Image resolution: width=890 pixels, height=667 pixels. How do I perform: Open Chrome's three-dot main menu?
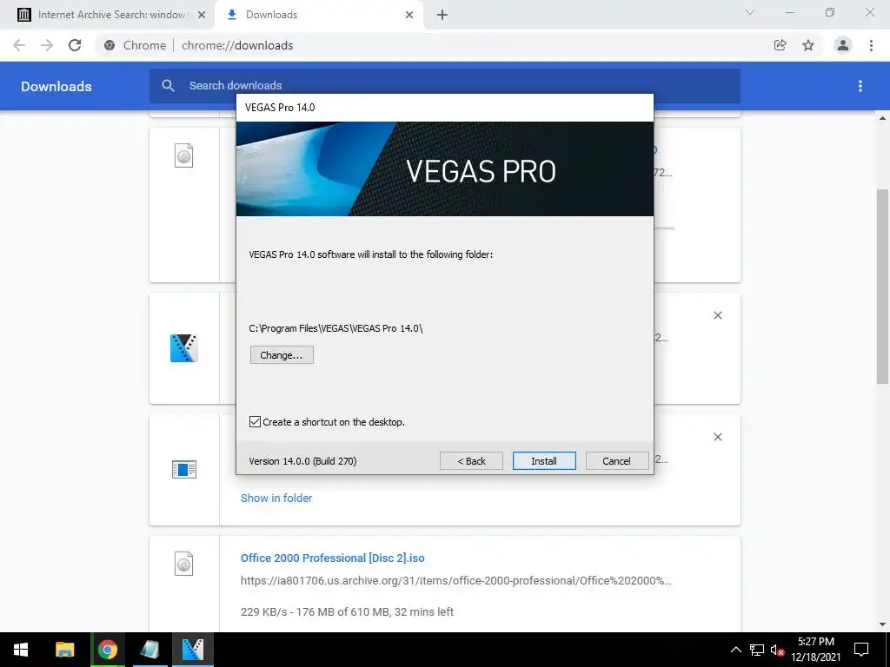coord(871,45)
